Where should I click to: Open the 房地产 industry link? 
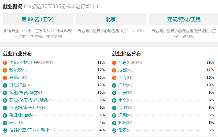[x=16, y=77]
